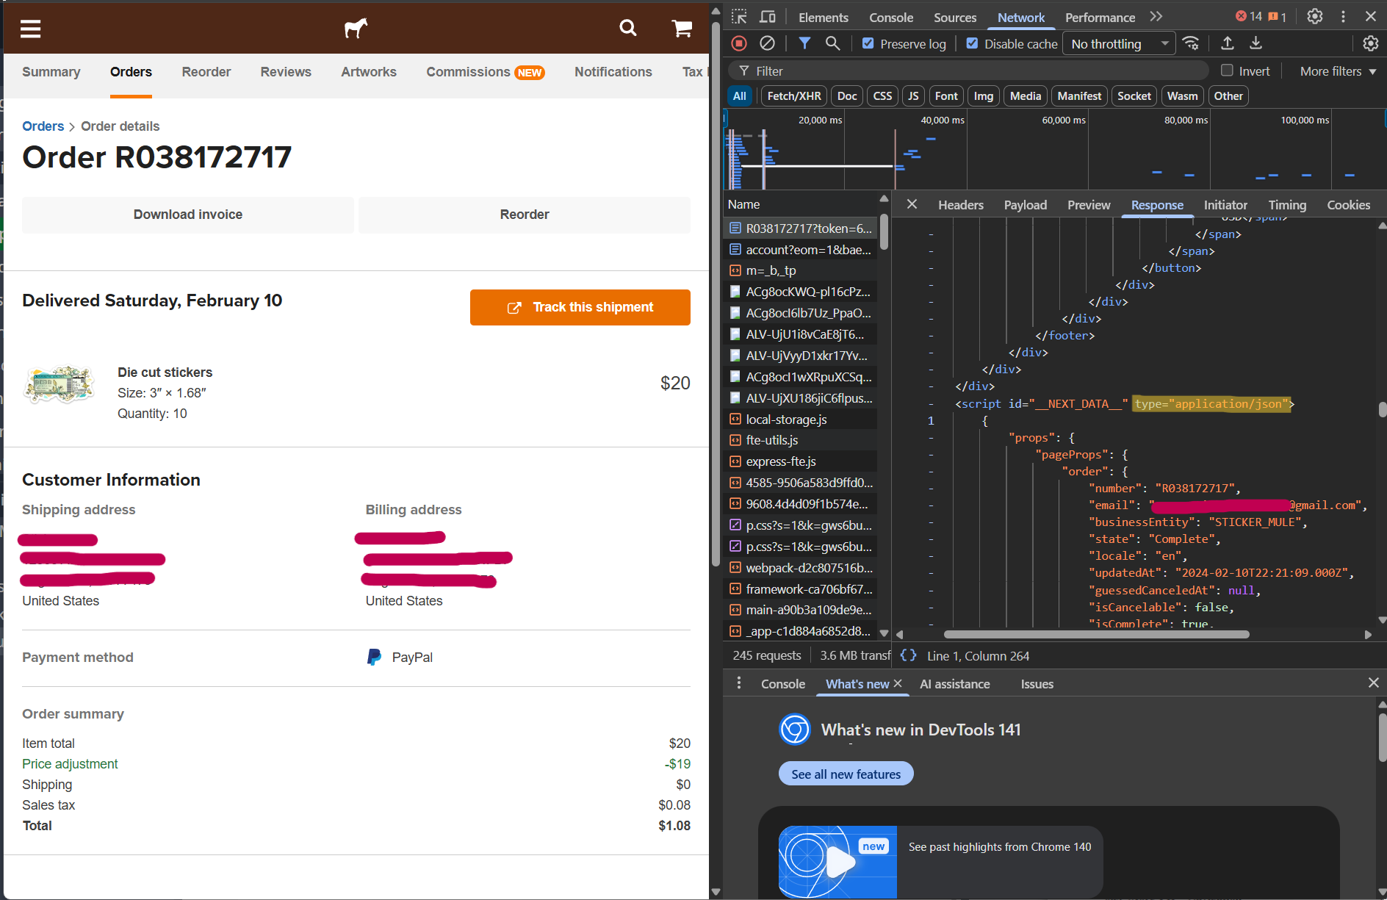Viewport: 1387px width, 900px height.
Task: Stop recording network log
Action: click(739, 43)
